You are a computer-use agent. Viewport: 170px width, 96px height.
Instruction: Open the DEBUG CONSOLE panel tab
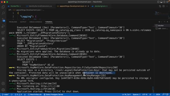point(36,22)
